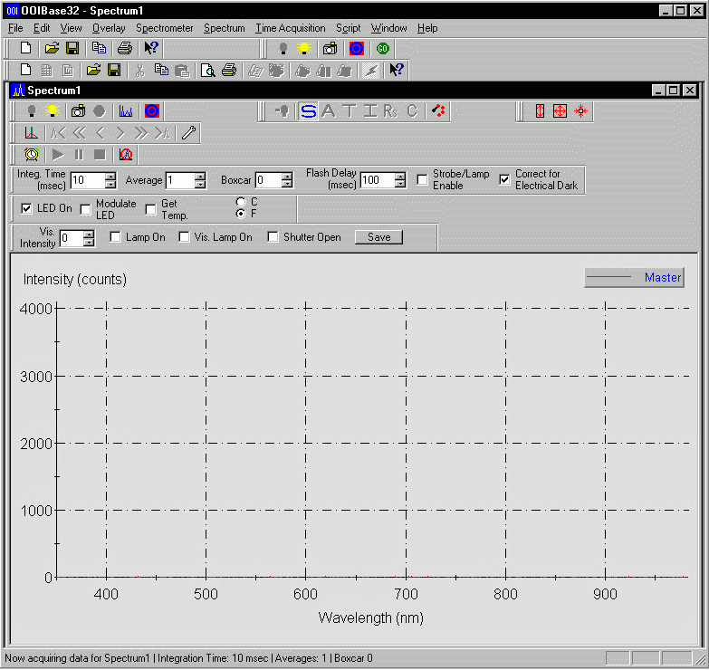Click the alarm clock timer icon

(32, 155)
